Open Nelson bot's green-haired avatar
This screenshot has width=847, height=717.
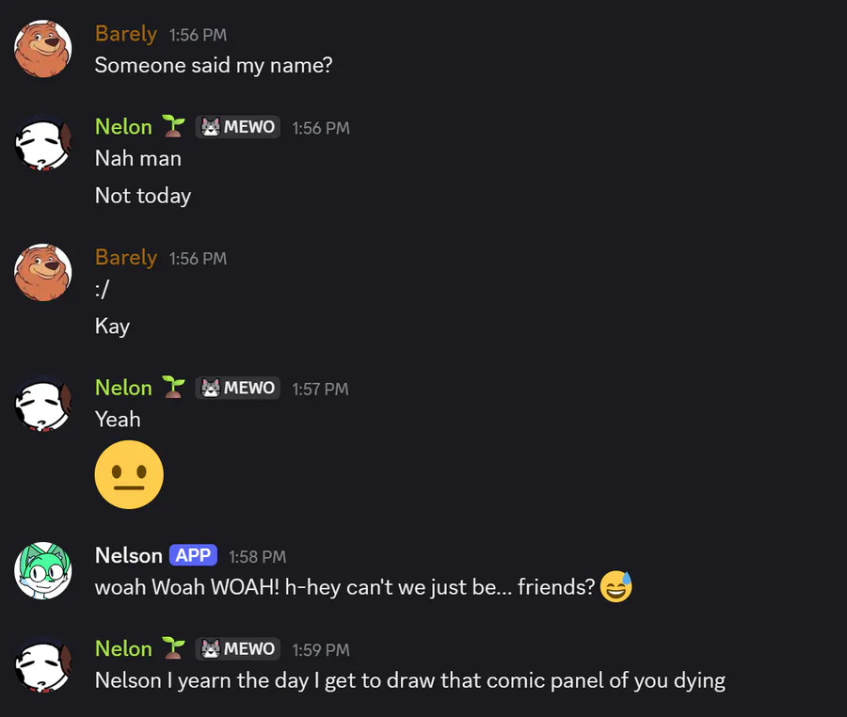point(43,571)
